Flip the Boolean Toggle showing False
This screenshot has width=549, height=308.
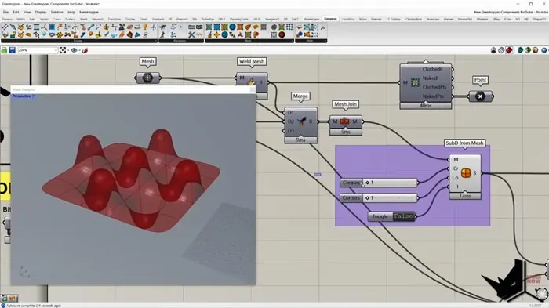click(404, 216)
